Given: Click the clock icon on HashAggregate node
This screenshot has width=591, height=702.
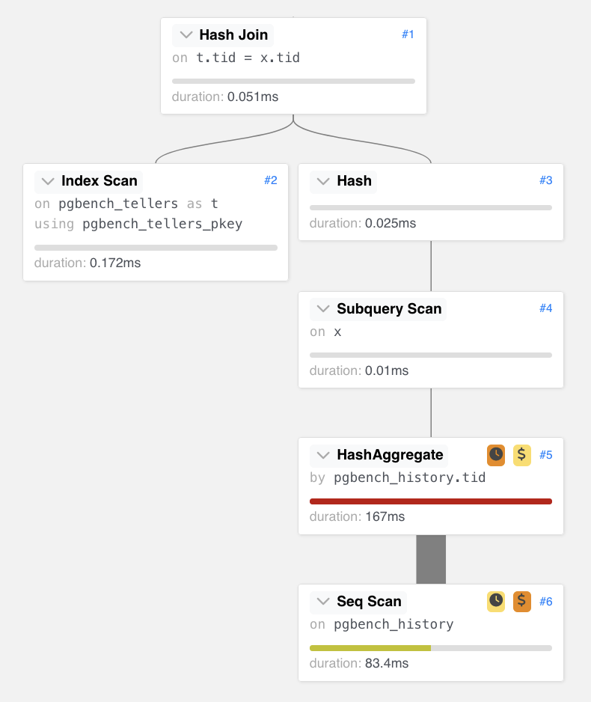Looking at the screenshot, I should [x=496, y=454].
